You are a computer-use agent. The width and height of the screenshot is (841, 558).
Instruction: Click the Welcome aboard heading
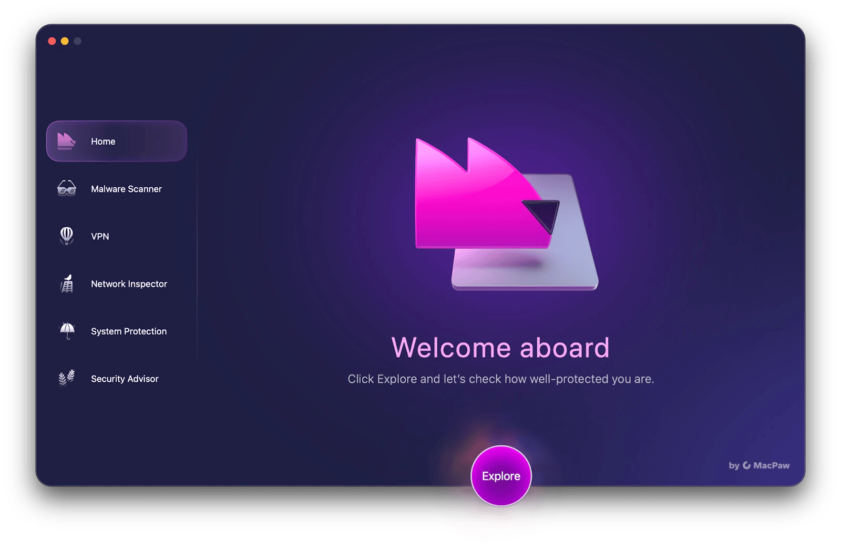(500, 347)
